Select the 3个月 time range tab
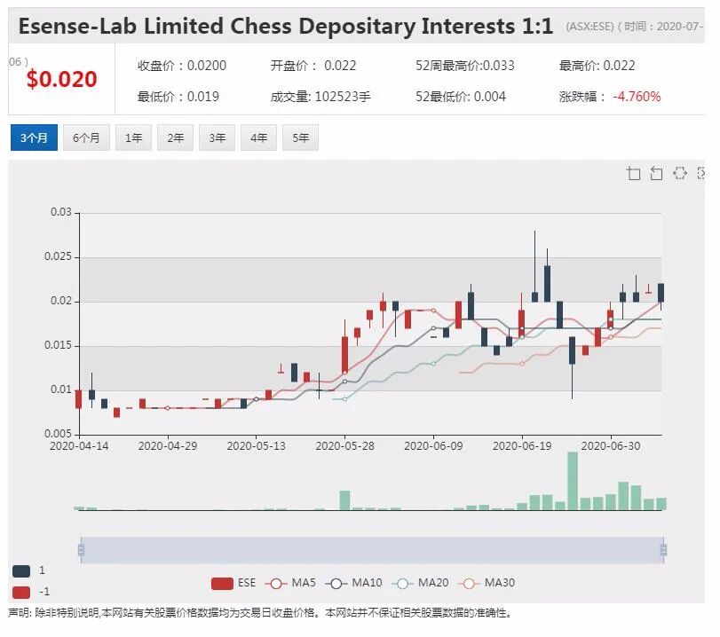This screenshot has width=720, height=637. [x=34, y=138]
